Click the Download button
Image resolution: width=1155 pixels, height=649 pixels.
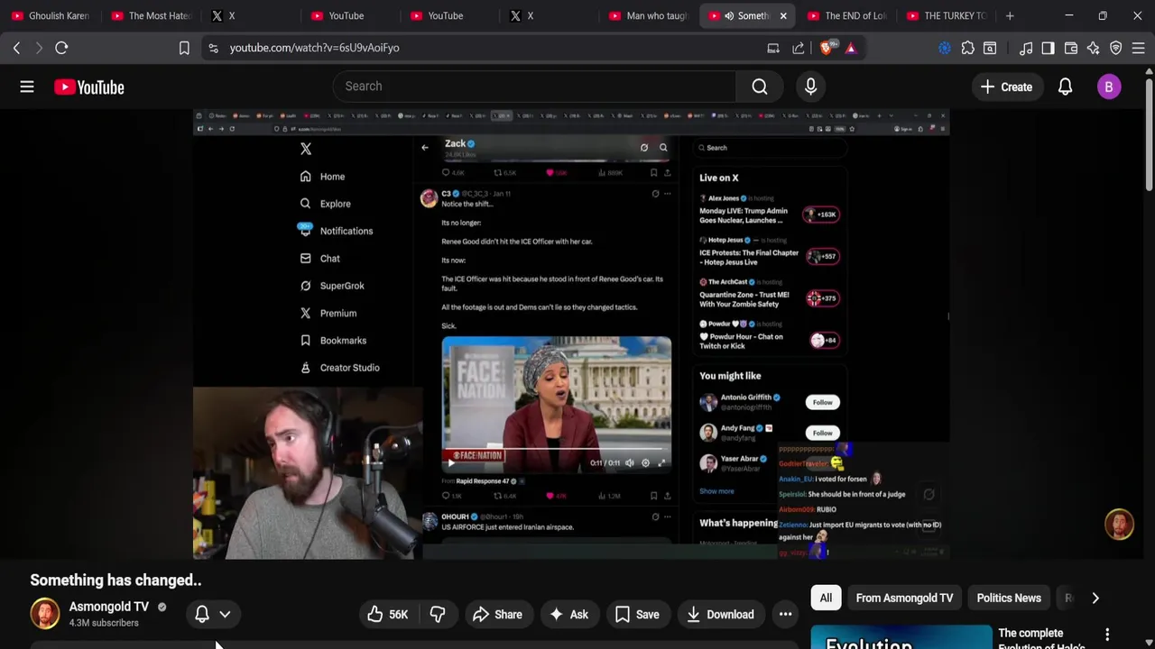(720, 615)
